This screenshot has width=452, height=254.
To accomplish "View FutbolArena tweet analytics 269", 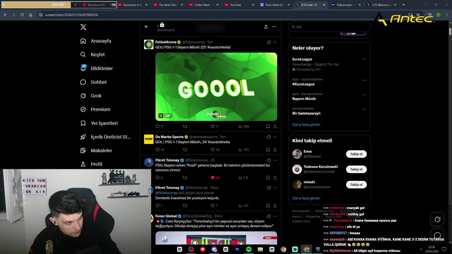I will (x=244, y=126).
